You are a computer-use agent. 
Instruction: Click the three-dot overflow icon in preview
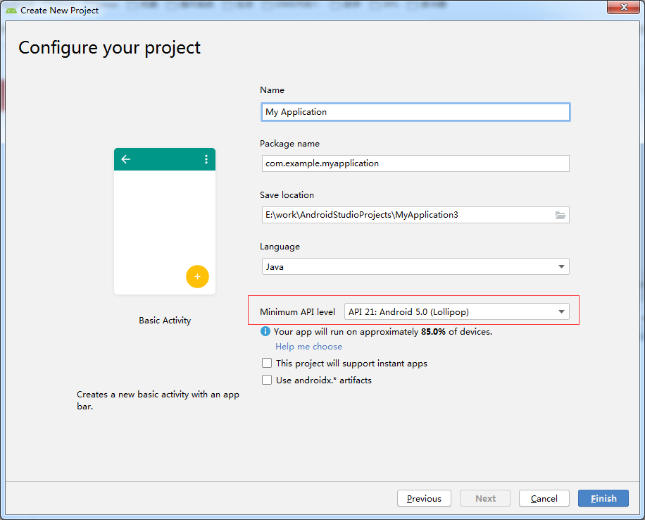206,159
